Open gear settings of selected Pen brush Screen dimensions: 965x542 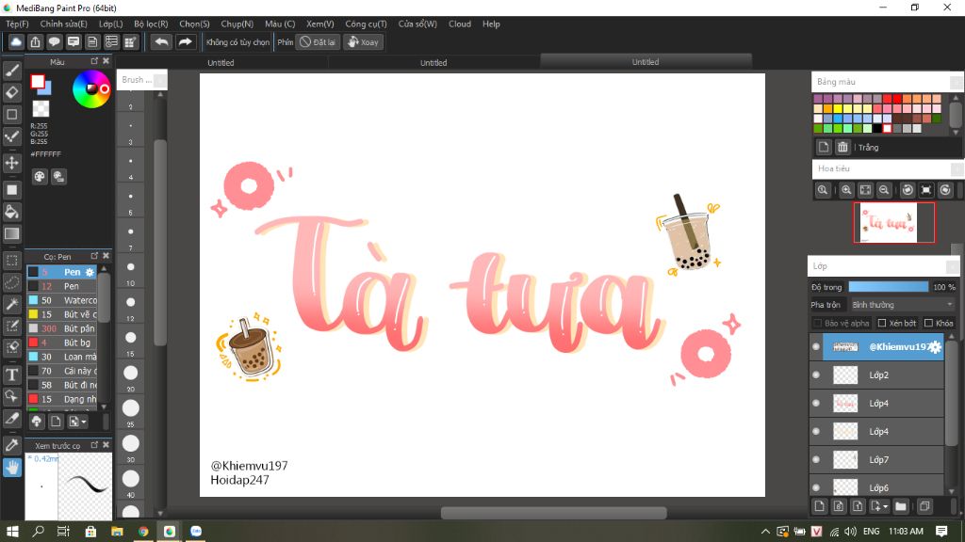[x=90, y=272]
